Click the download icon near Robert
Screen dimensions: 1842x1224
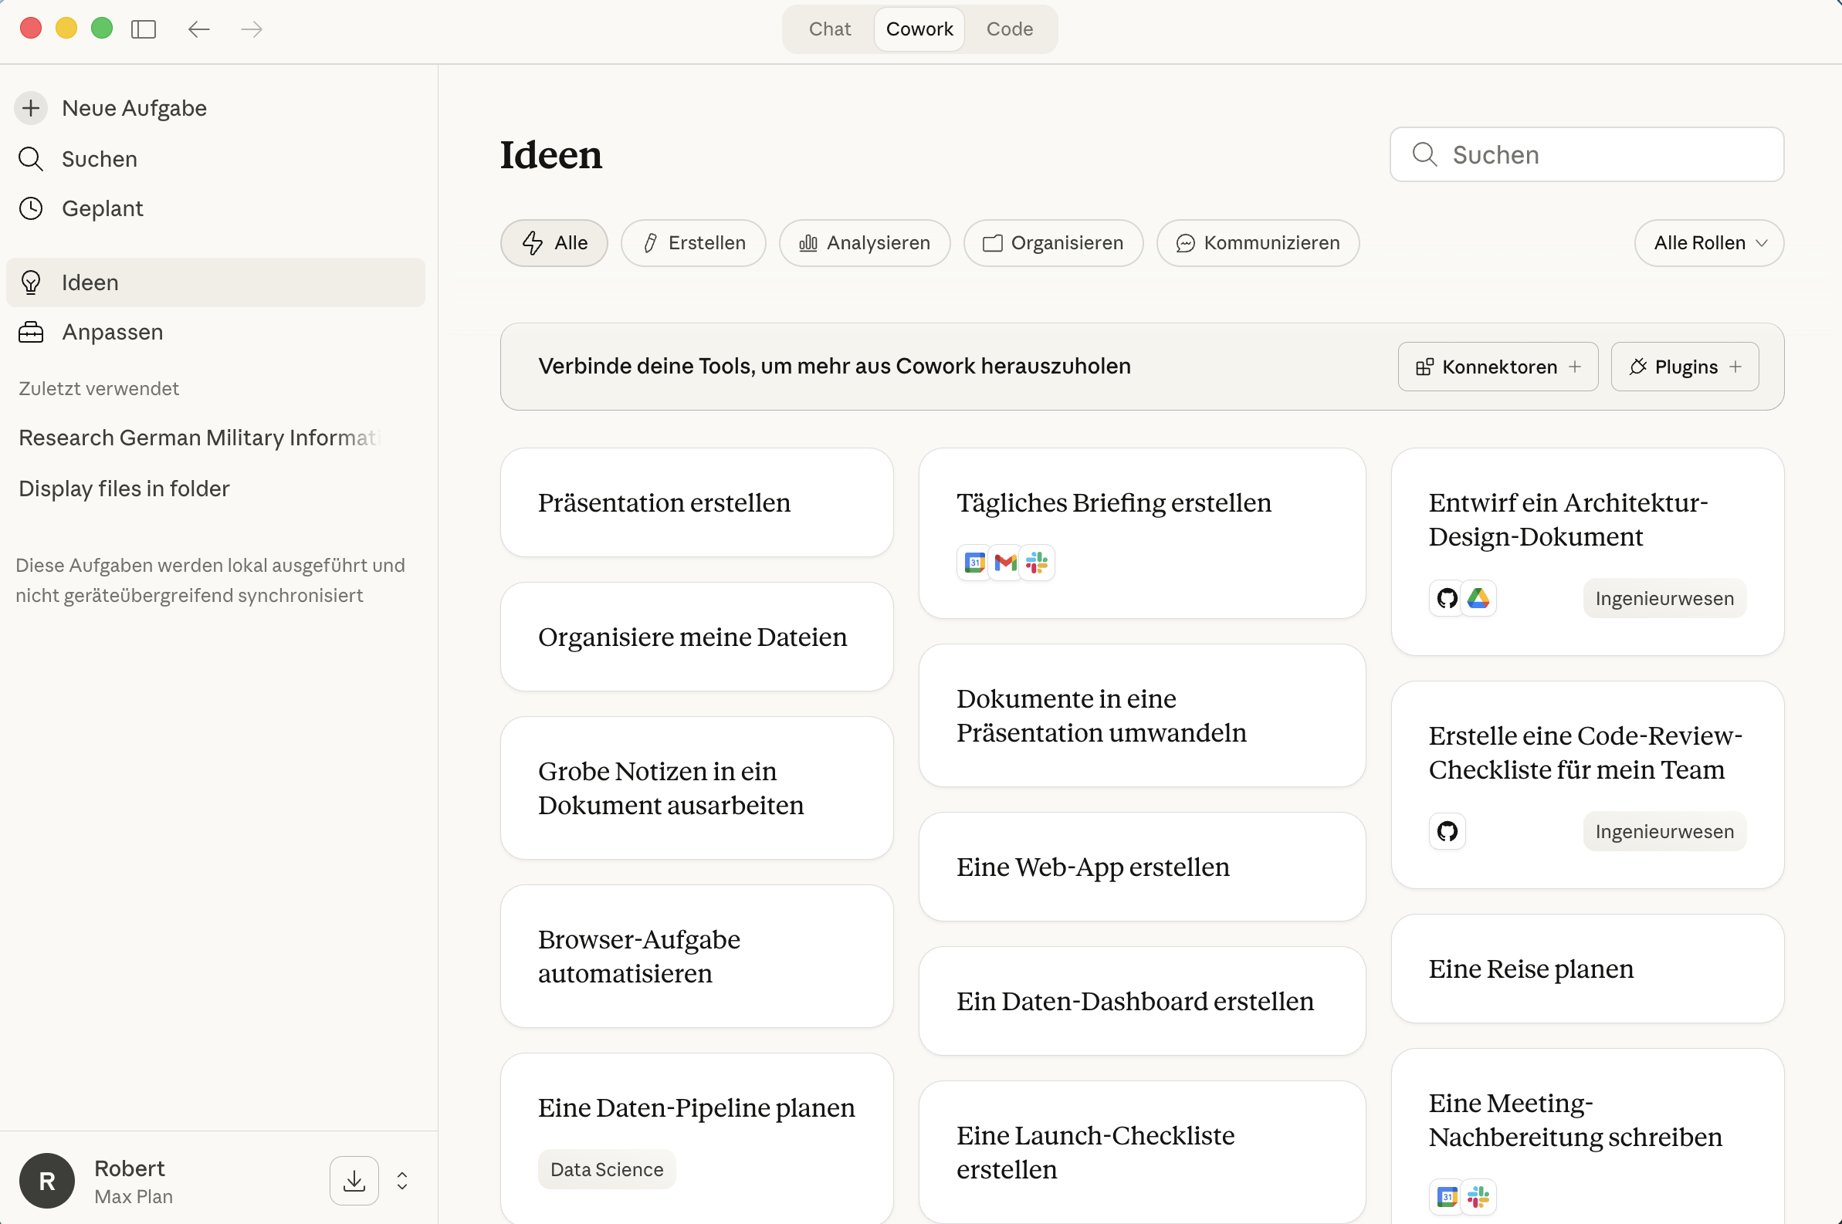pos(354,1180)
